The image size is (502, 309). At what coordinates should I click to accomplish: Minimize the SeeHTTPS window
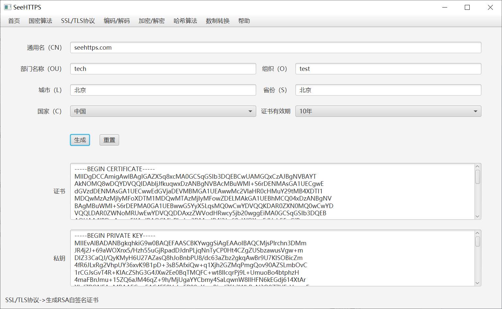pyautogui.click(x=445, y=7)
